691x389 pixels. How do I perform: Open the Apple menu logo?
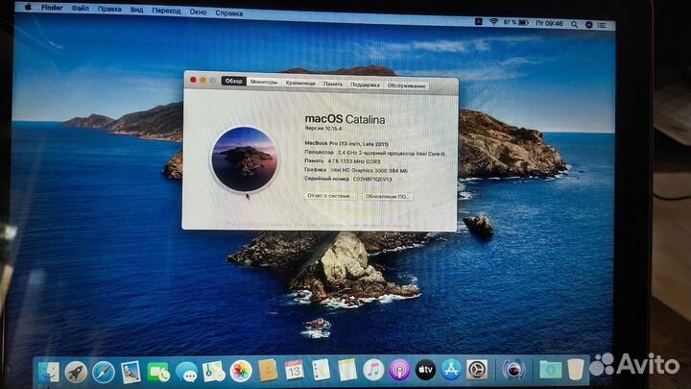[27, 7]
